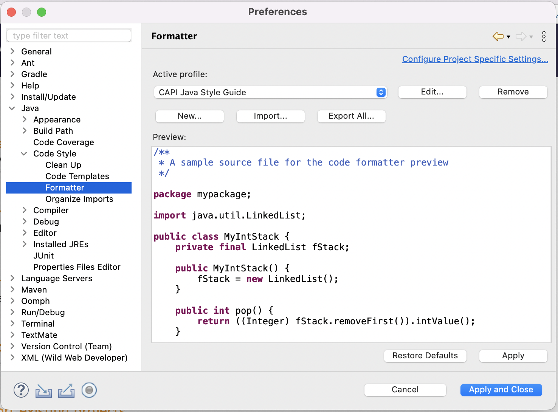558x412 pixels.
Task: Expand the XML (Wild Web Developer) node
Action: 12,357
